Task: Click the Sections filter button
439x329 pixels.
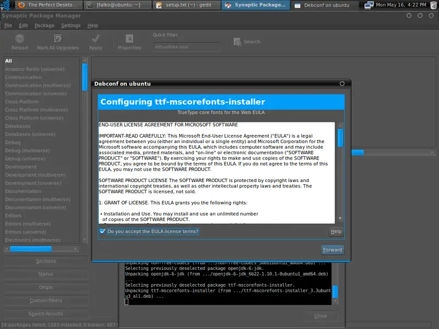Action: tap(46, 261)
